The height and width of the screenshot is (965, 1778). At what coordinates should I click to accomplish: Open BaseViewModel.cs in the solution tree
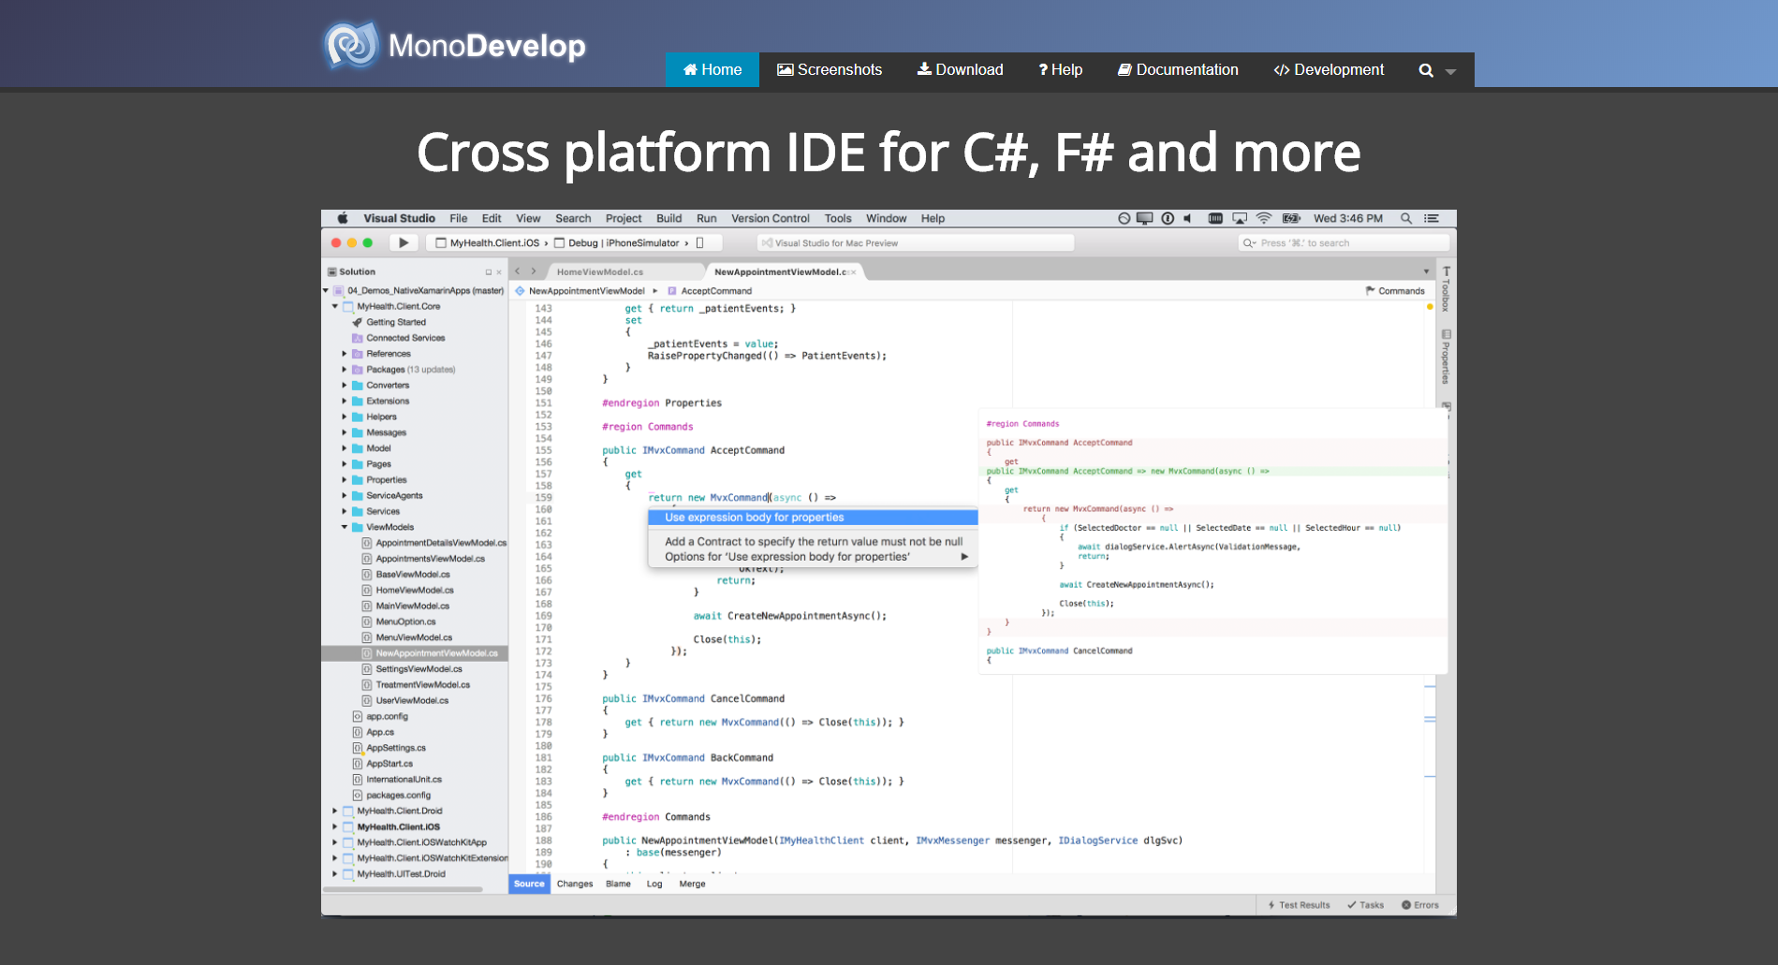point(413,575)
